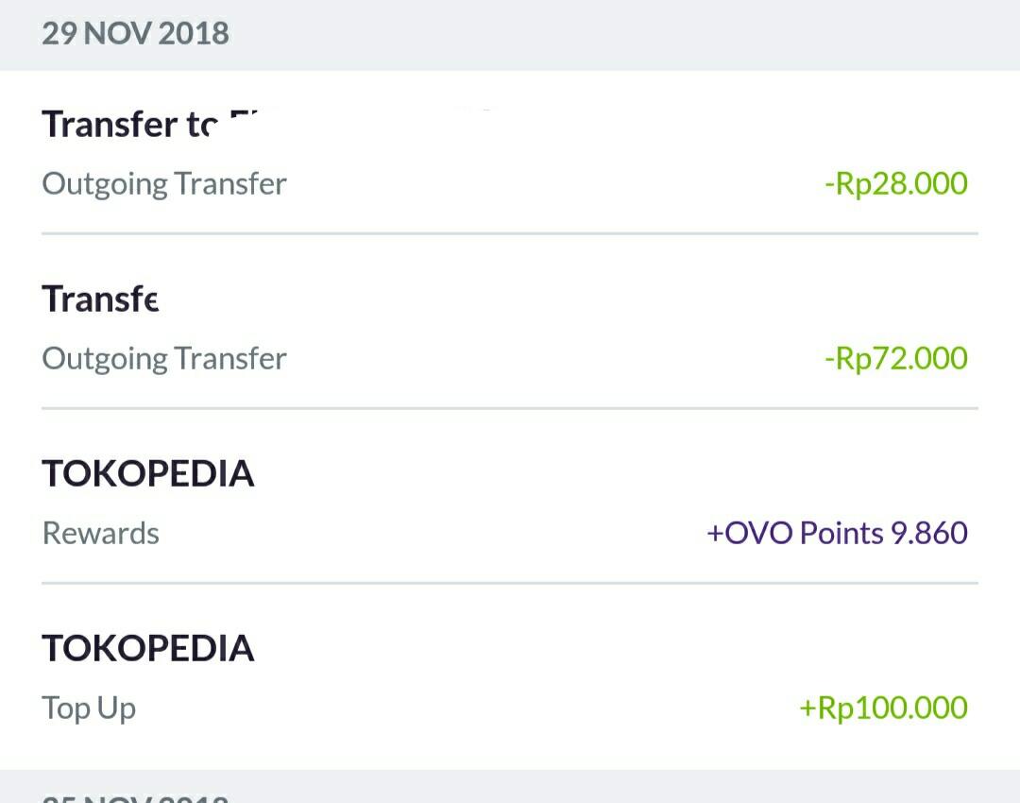Click the -Rp72.000 amount

(x=895, y=359)
